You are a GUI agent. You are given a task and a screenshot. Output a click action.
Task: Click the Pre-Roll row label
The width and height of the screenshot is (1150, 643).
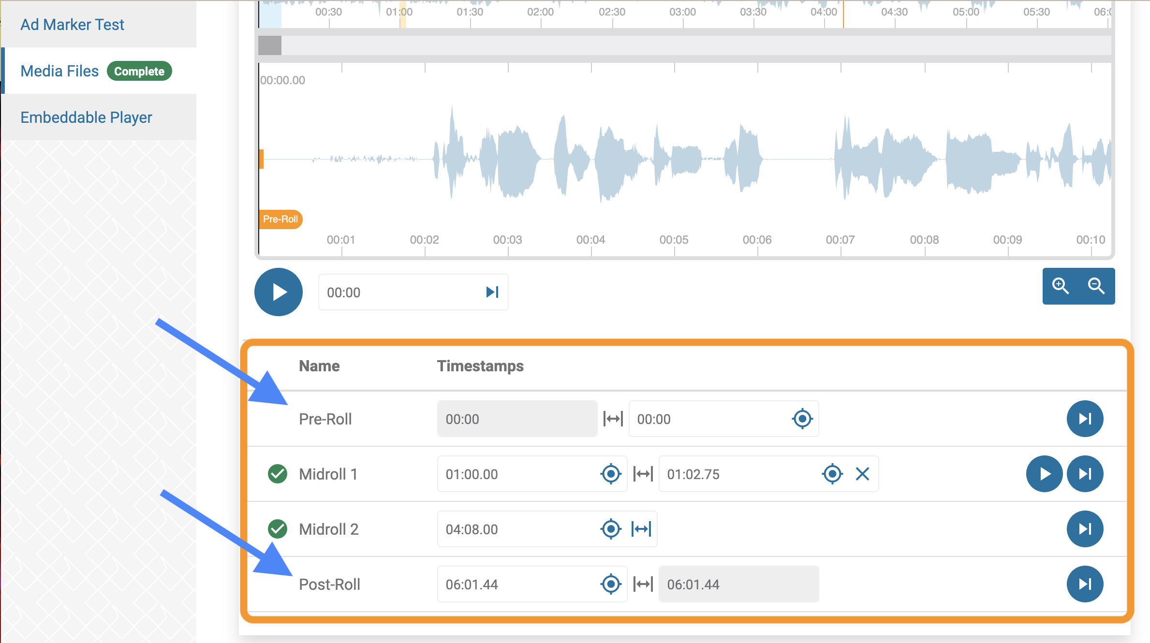pyautogui.click(x=325, y=419)
